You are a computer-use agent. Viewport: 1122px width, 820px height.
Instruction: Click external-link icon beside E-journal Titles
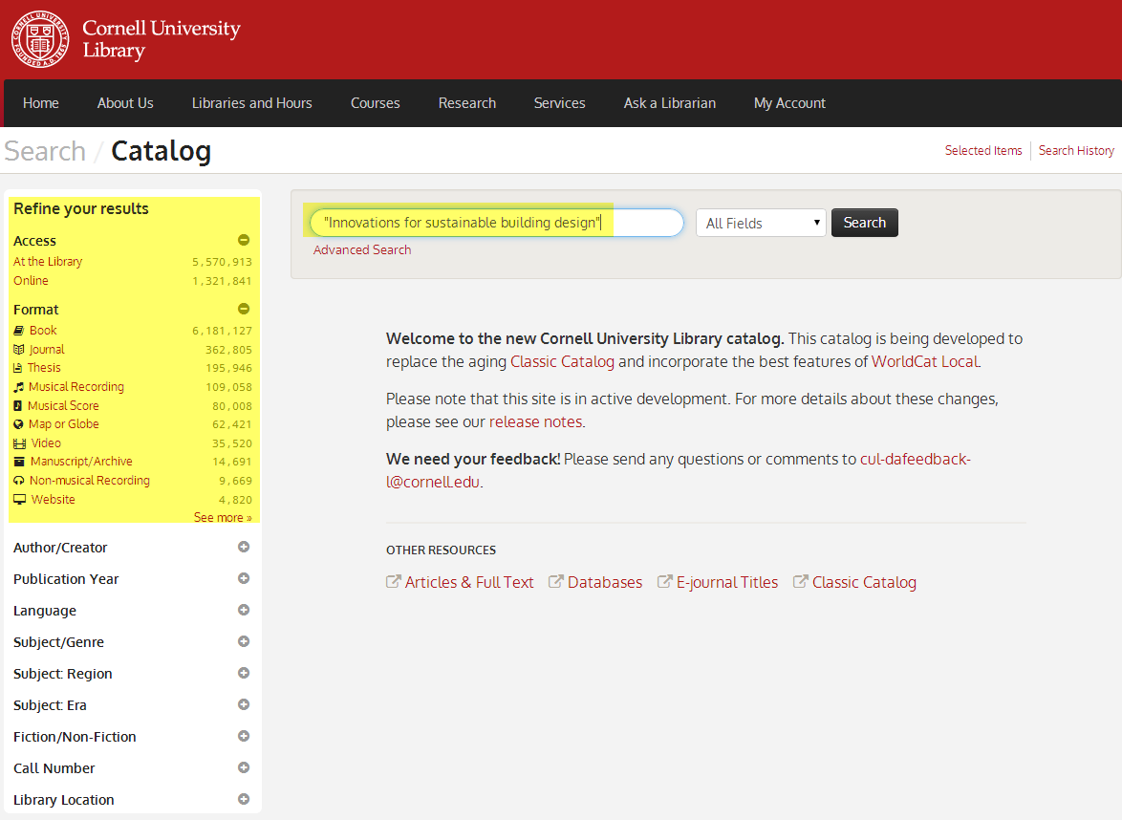click(x=665, y=582)
